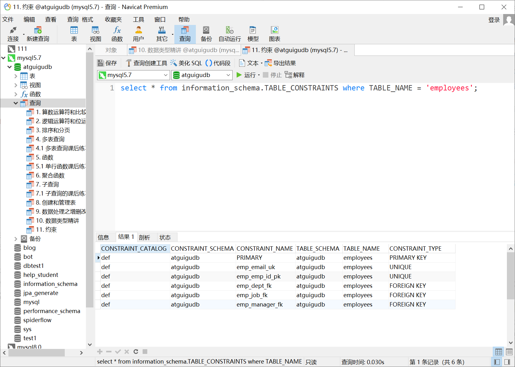Collapse the atguigudb database node
Image resolution: width=515 pixels, height=367 pixels.
10,67
